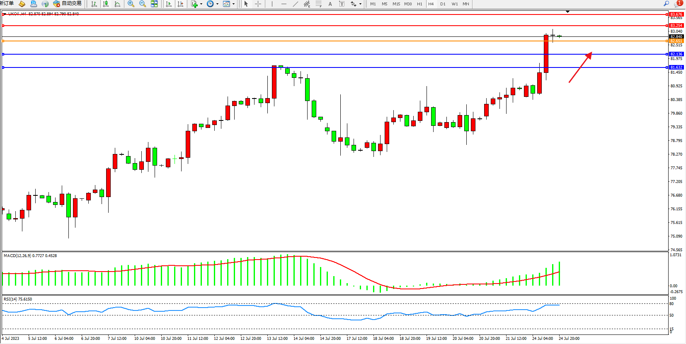Expand the indicators list dropdown arrow

click(x=201, y=4)
